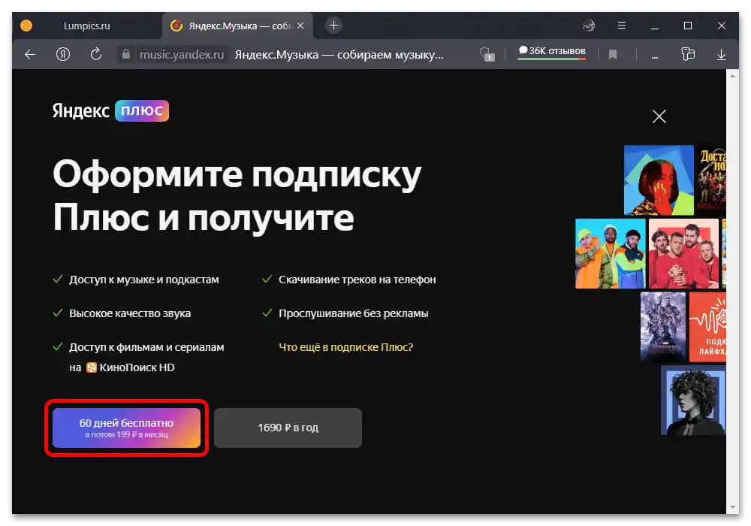Open downloads with the arrow icon
The height and width of the screenshot is (526, 751).
tap(721, 55)
